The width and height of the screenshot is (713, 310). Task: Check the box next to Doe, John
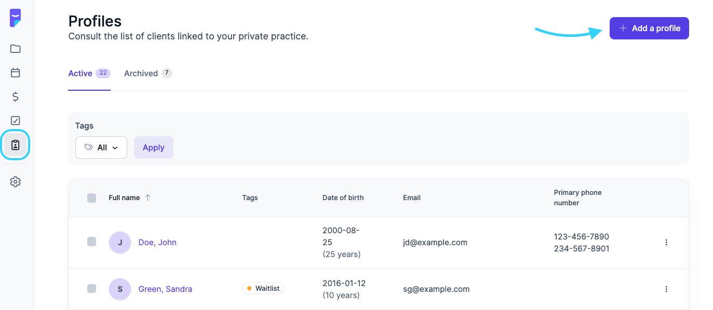coord(92,242)
